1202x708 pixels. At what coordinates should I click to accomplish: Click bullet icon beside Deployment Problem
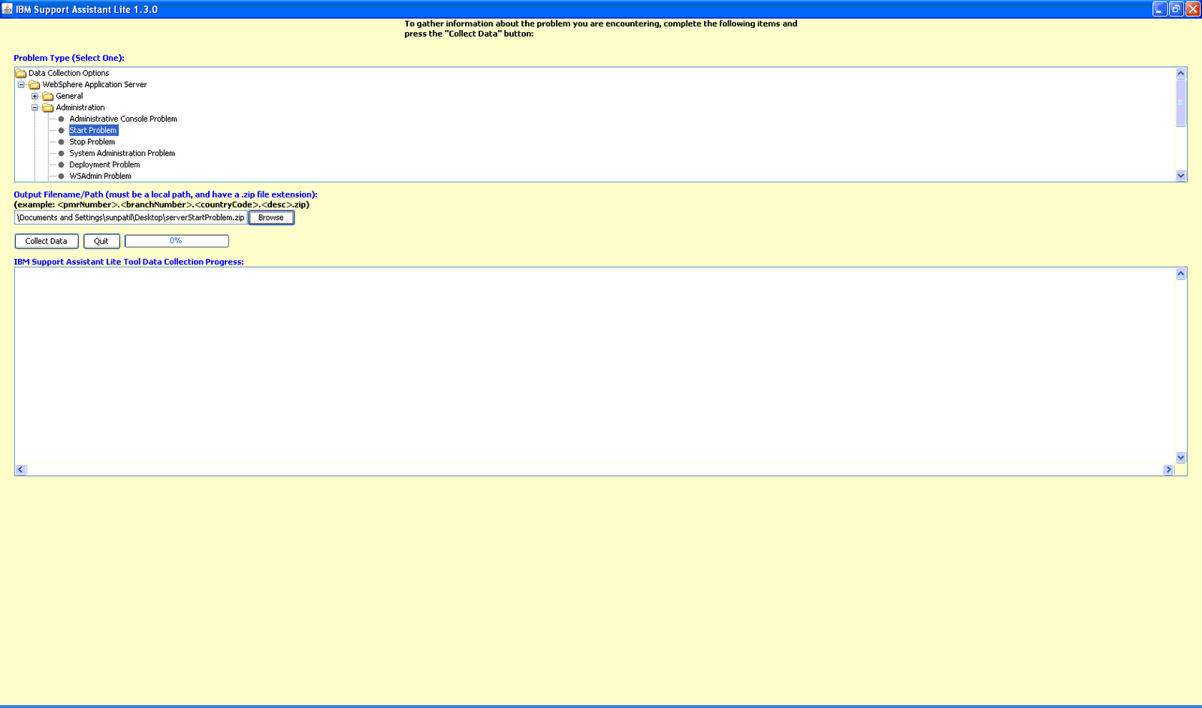point(62,164)
